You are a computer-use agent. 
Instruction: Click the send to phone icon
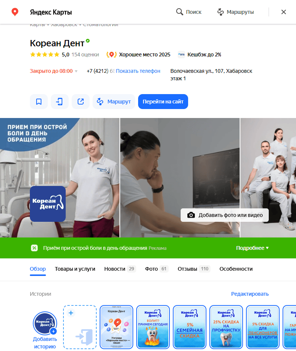click(60, 102)
